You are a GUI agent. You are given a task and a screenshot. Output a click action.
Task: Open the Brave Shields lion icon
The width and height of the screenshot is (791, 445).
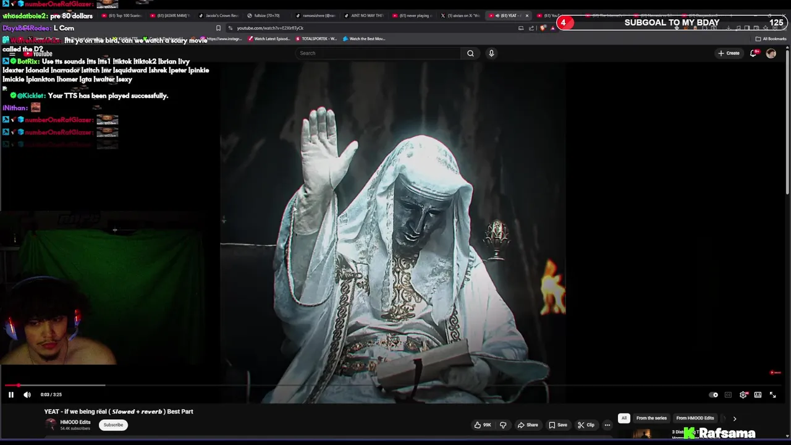(544, 28)
